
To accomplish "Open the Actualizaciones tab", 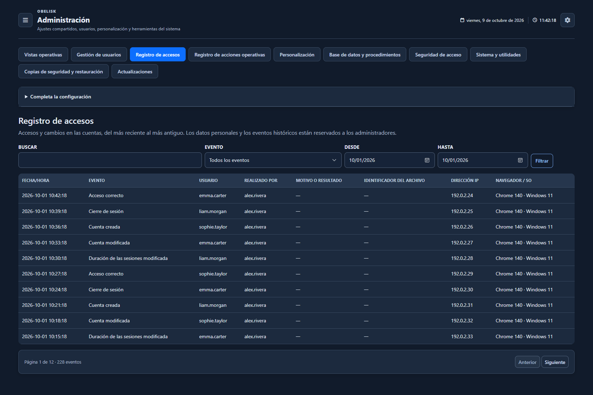I will click(135, 72).
